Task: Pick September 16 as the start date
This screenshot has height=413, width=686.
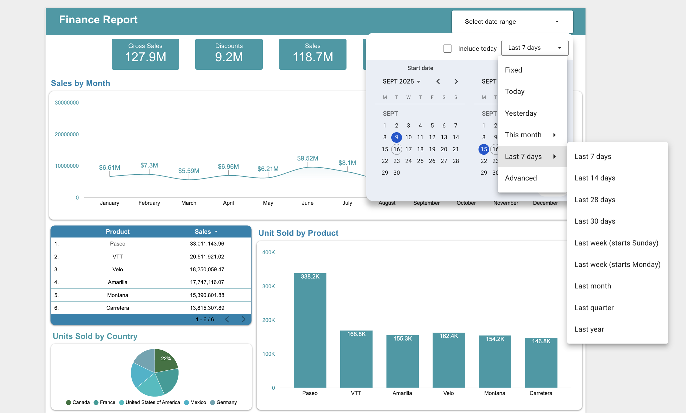Action: pyautogui.click(x=396, y=149)
